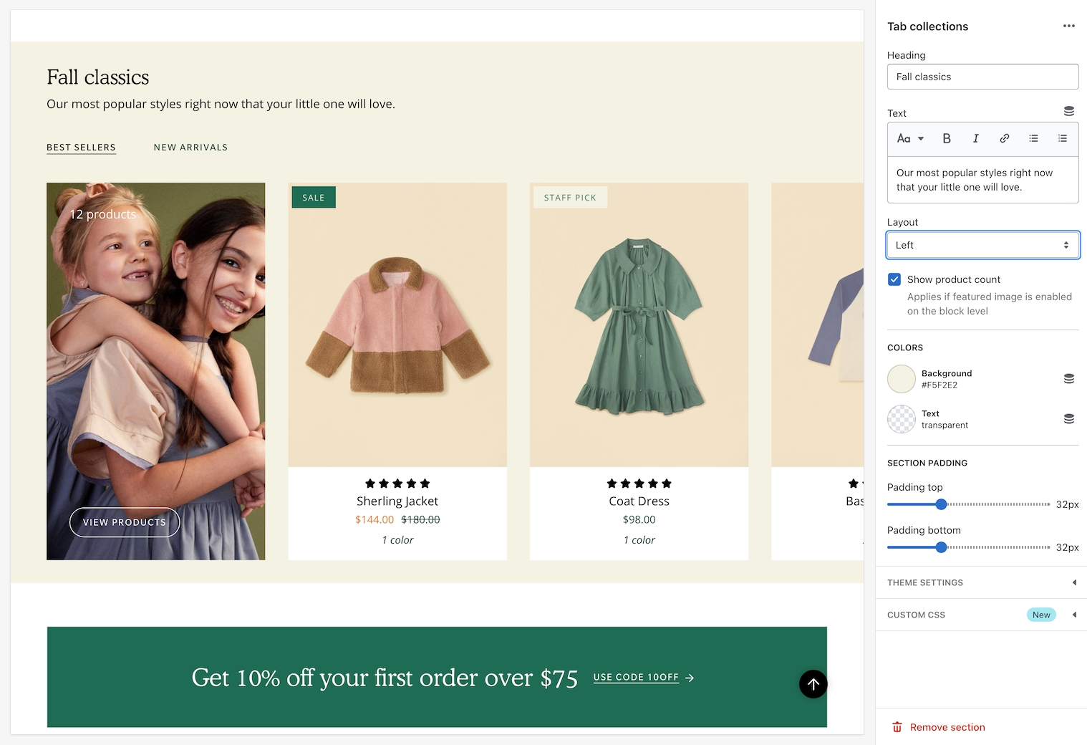Uncheck Show product count checkbox
Viewport: 1087px width, 745px height.
tap(894, 279)
